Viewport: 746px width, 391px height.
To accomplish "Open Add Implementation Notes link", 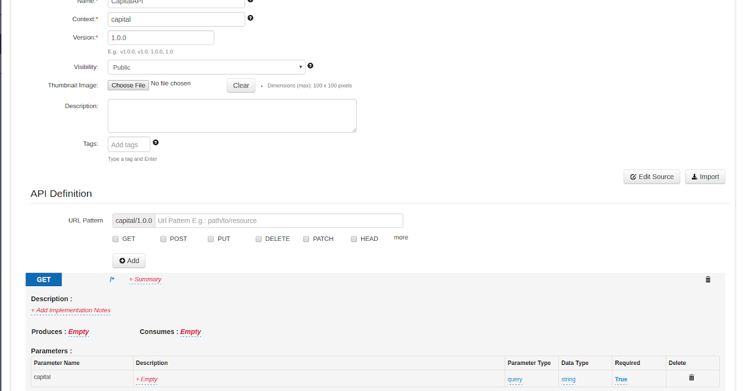I will click(x=70, y=310).
